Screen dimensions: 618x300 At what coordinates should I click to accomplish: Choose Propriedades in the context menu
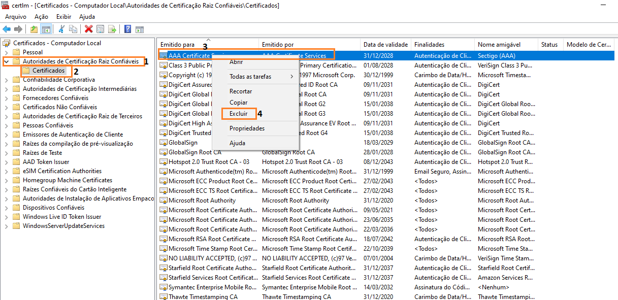click(x=247, y=128)
